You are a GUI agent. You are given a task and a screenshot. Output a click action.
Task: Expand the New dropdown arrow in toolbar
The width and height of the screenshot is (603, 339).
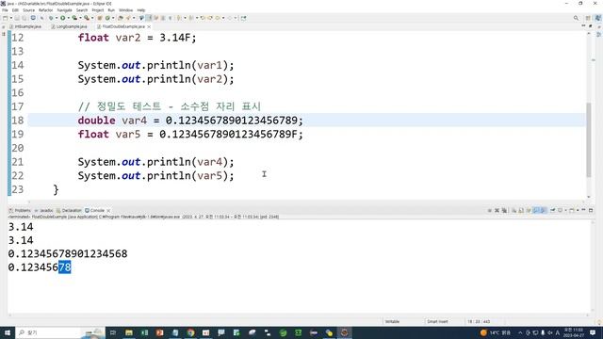[x=10, y=18]
